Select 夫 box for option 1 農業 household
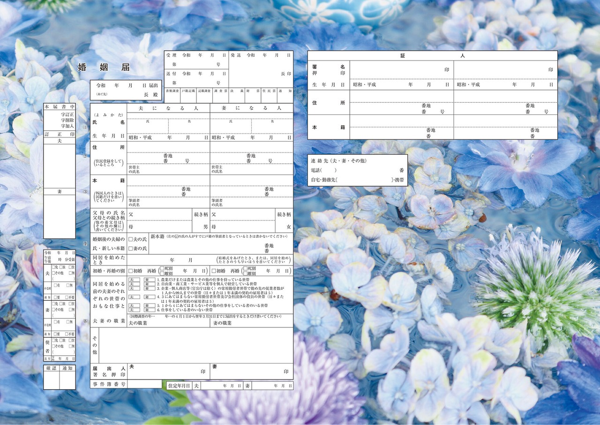The image size is (600, 425). (x=134, y=280)
